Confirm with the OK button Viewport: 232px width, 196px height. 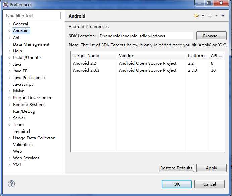click(x=177, y=184)
